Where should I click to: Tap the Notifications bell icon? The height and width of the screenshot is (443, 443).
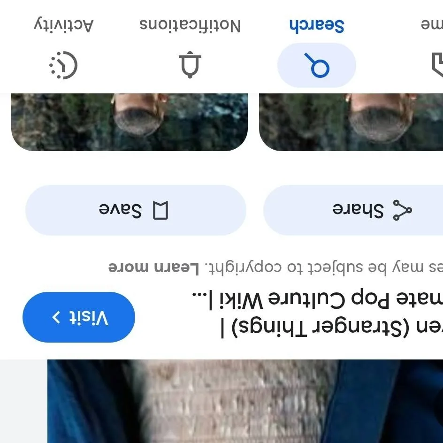click(x=190, y=65)
